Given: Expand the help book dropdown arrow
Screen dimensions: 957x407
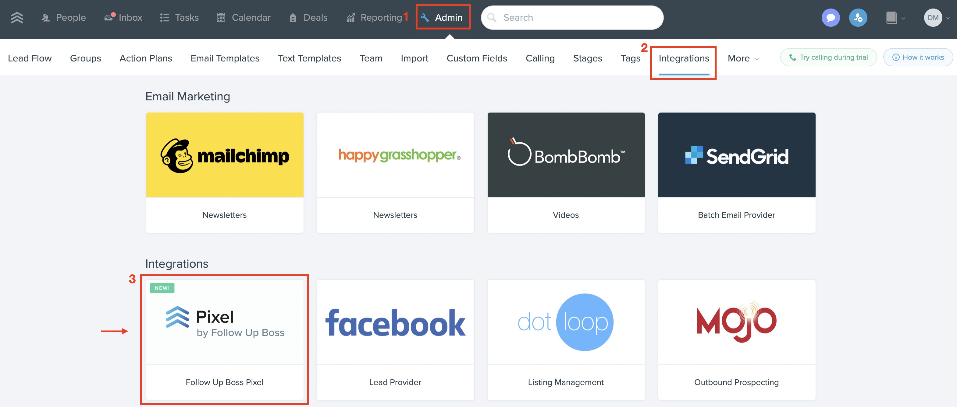Looking at the screenshot, I should pyautogui.click(x=903, y=18).
